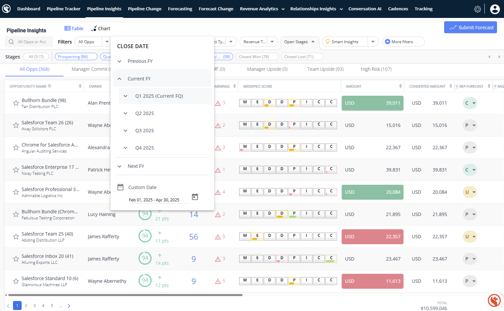The image size is (504, 311).
Task: Click the Submit Forecast button
Action: click(470, 28)
